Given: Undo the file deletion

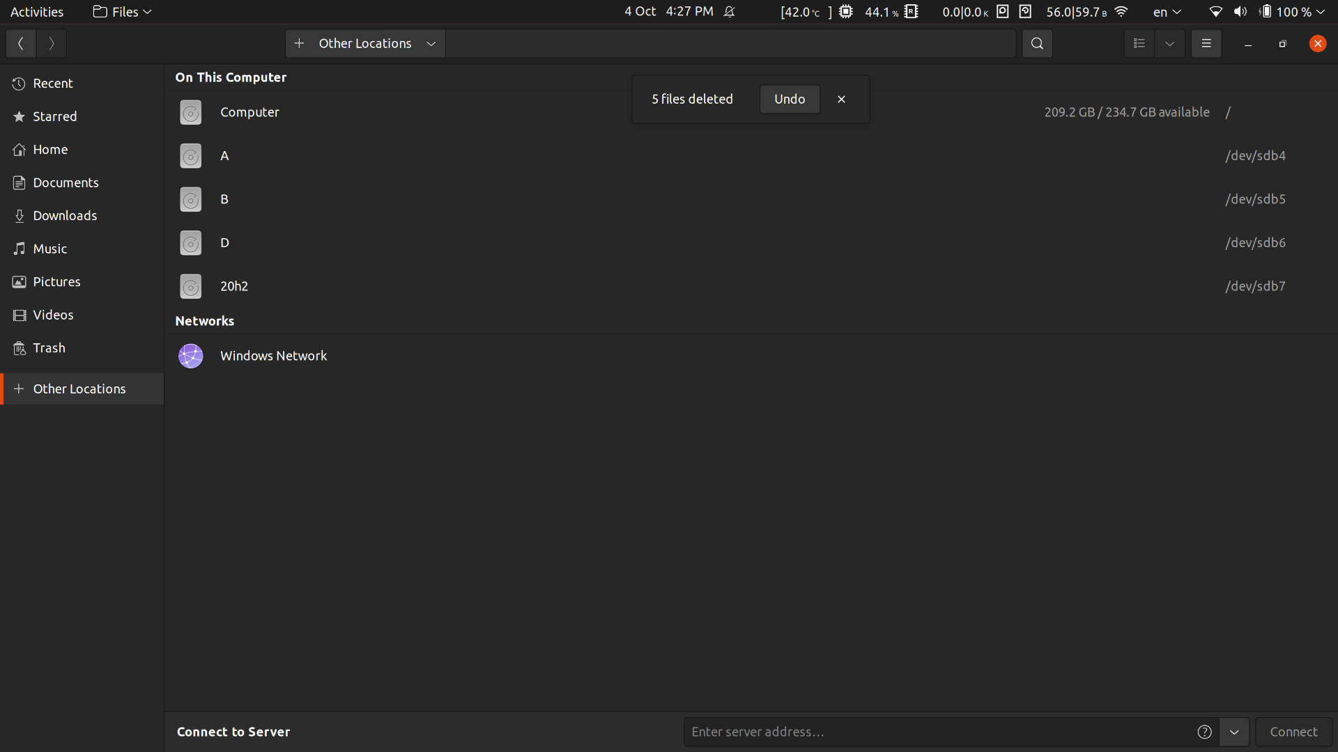Looking at the screenshot, I should pyautogui.click(x=790, y=99).
